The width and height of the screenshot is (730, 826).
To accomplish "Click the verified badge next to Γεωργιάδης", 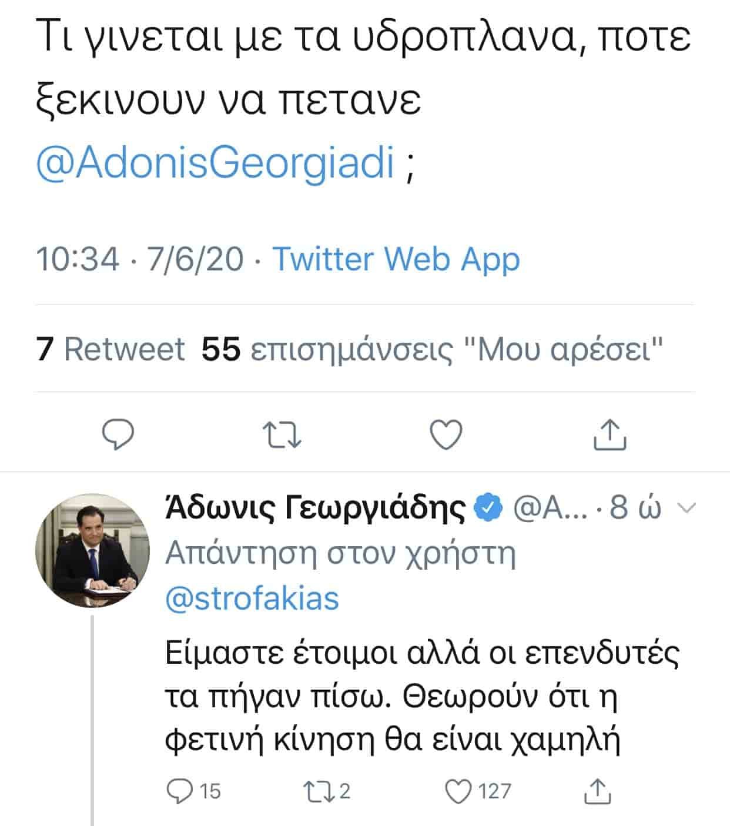I will [488, 508].
